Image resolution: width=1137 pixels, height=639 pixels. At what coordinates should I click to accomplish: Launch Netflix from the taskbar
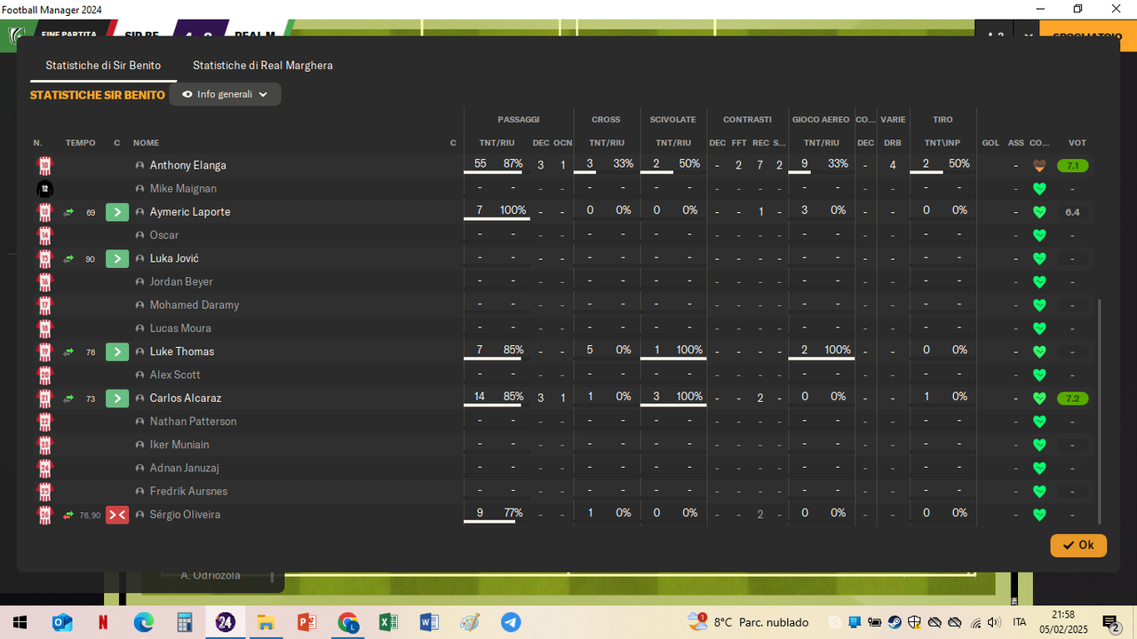point(103,622)
